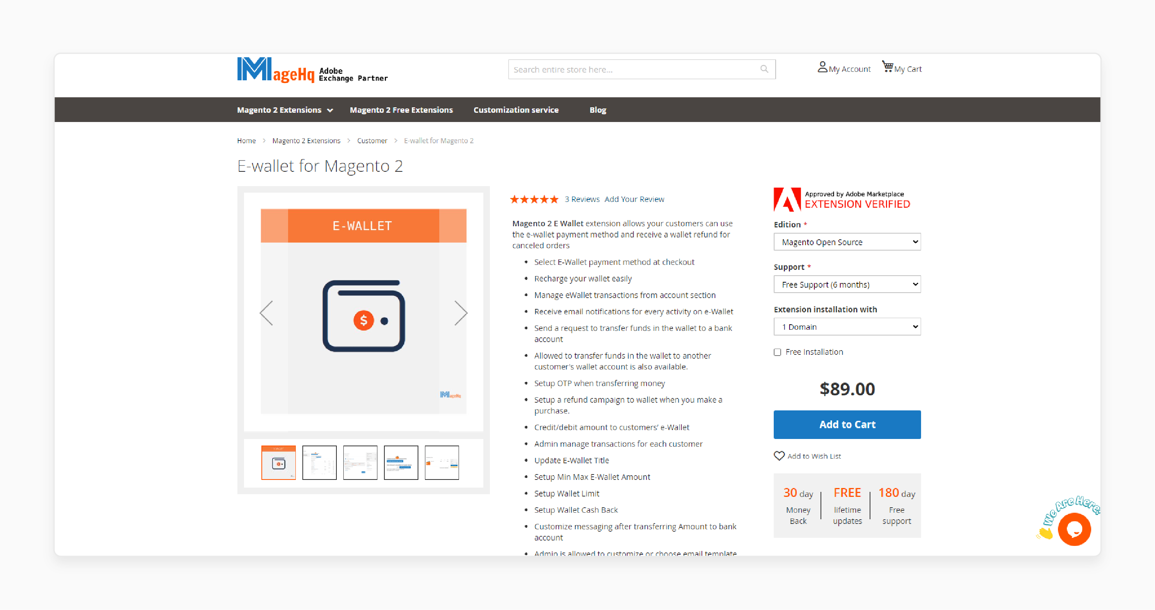Image resolution: width=1155 pixels, height=610 pixels.
Task: Select the third gallery thumbnail
Action: point(360,462)
